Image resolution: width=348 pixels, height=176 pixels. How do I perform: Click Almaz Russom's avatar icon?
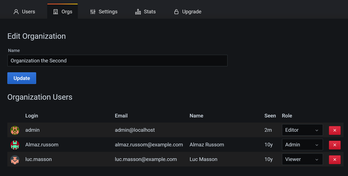pyautogui.click(x=15, y=145)
